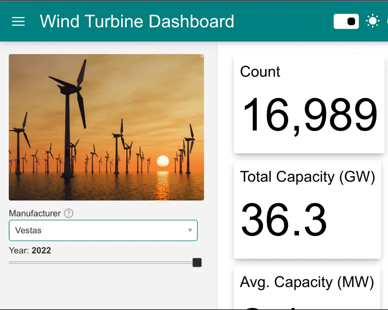Image resolution: width=388 pixels, height=310 pixels.
Task: Click the Wind Turbine Dashboard title
Action: [137, 22]
